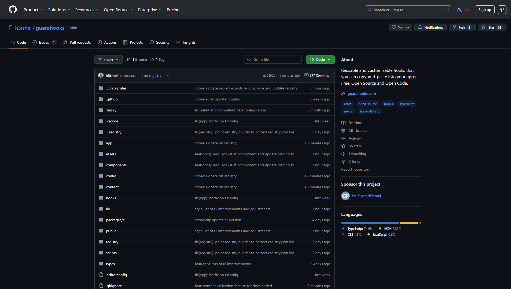Screen dimensions: 511x289
Task: Switch to the Security tab
Action: [160, 42]
